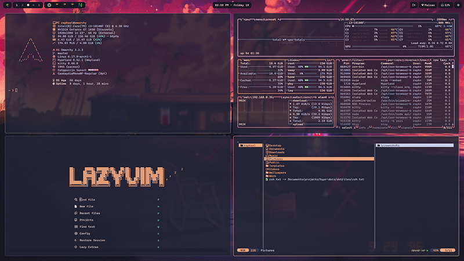This screenshot has width=464, height=261.
Task: Click terminate in btop process footer
Action: (380, 128)
